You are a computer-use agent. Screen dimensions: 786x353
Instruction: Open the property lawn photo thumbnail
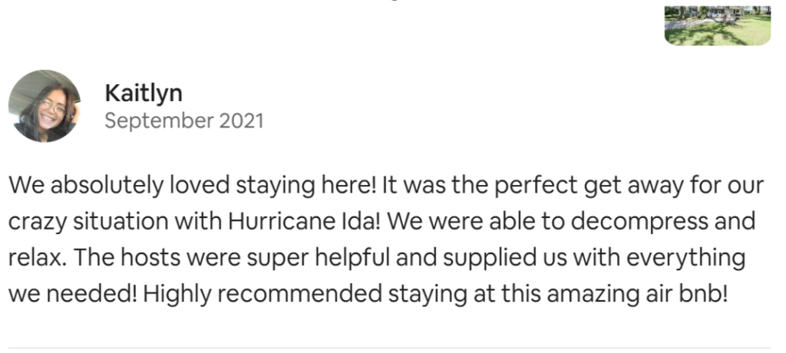click(718, 25)
